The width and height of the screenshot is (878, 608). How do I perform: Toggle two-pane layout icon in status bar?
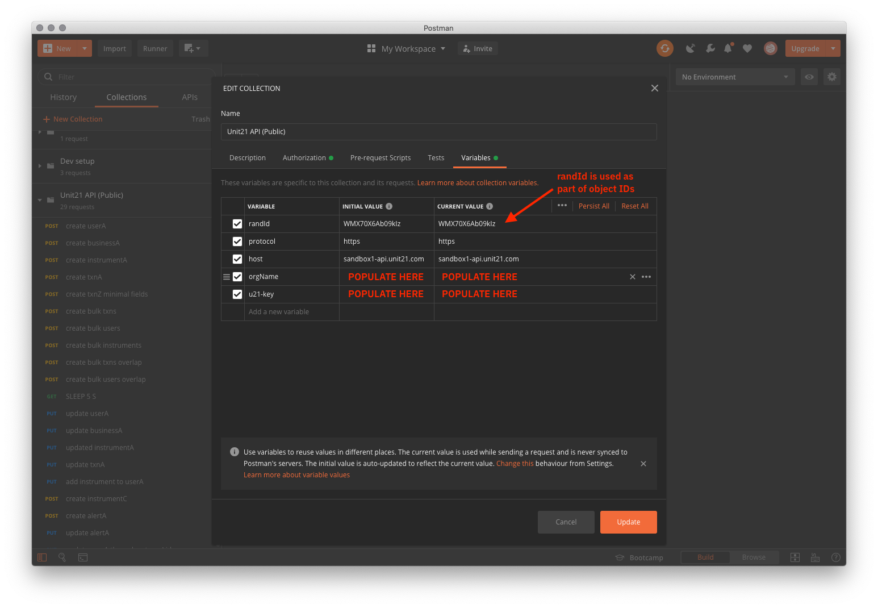coord(795,557)
